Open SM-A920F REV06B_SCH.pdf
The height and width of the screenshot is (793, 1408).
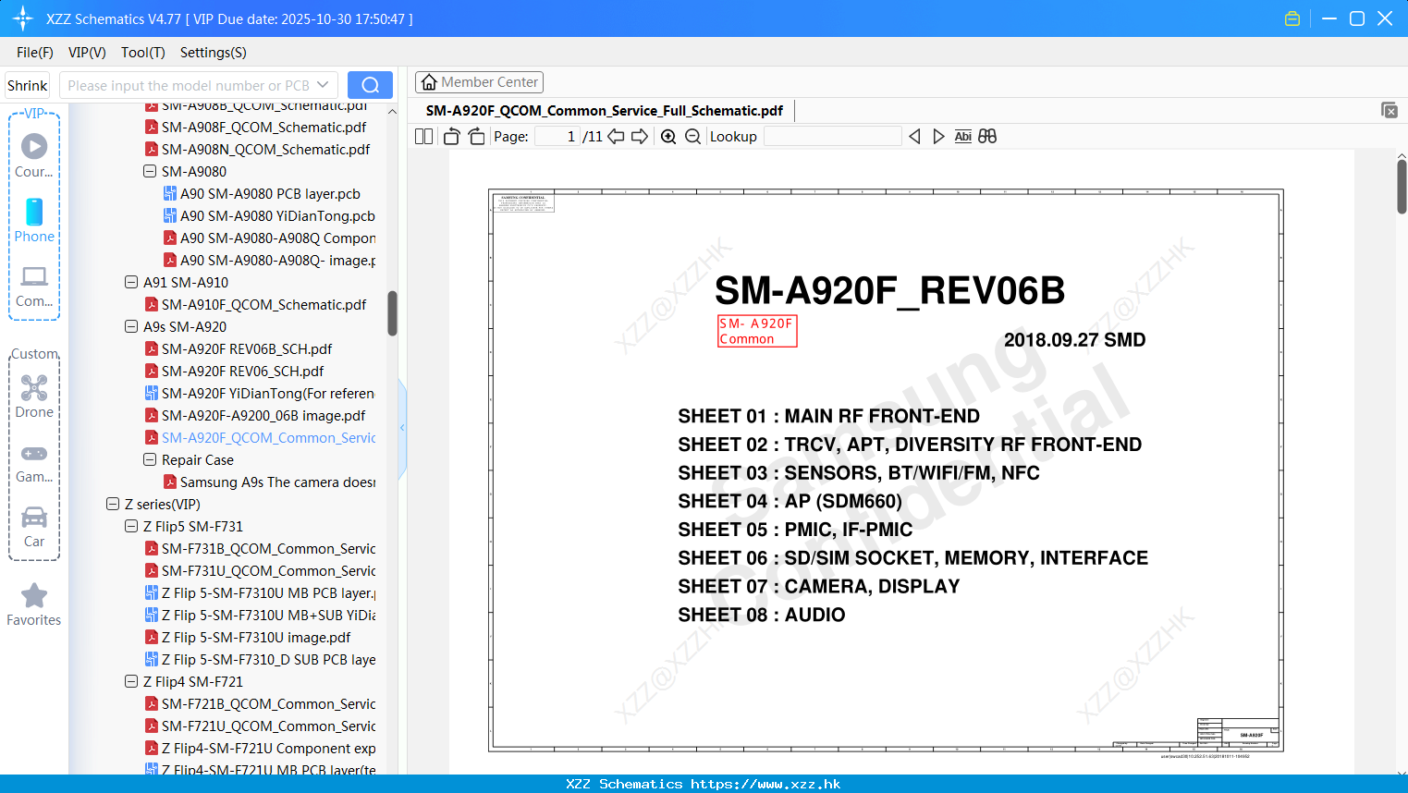click(247, 348)
